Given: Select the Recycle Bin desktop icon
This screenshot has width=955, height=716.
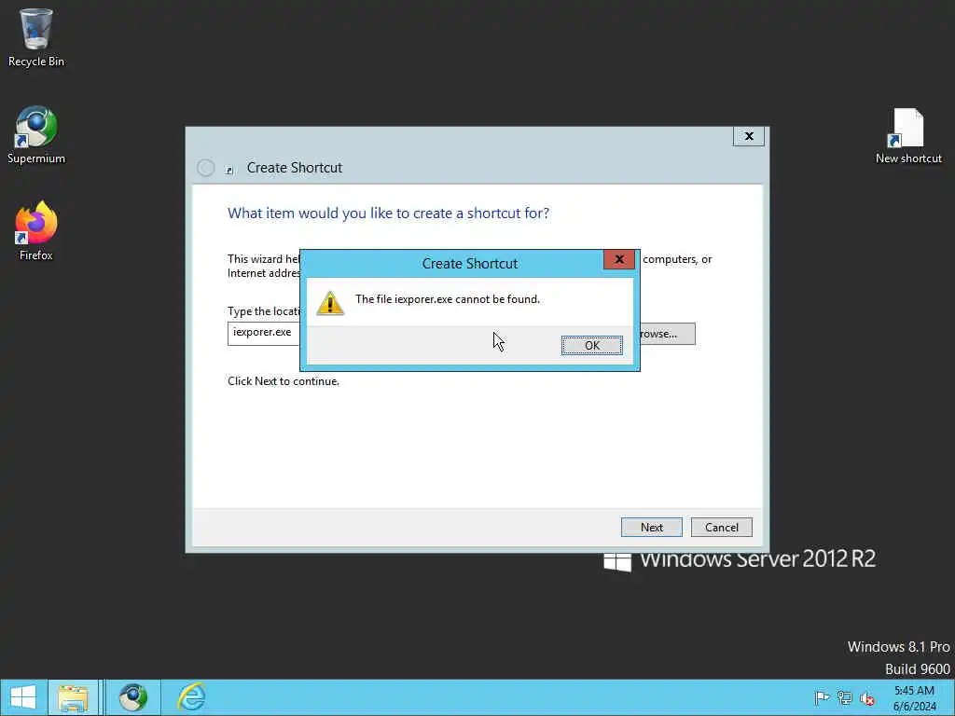Looking at the screenshot, I should (36, 38).
